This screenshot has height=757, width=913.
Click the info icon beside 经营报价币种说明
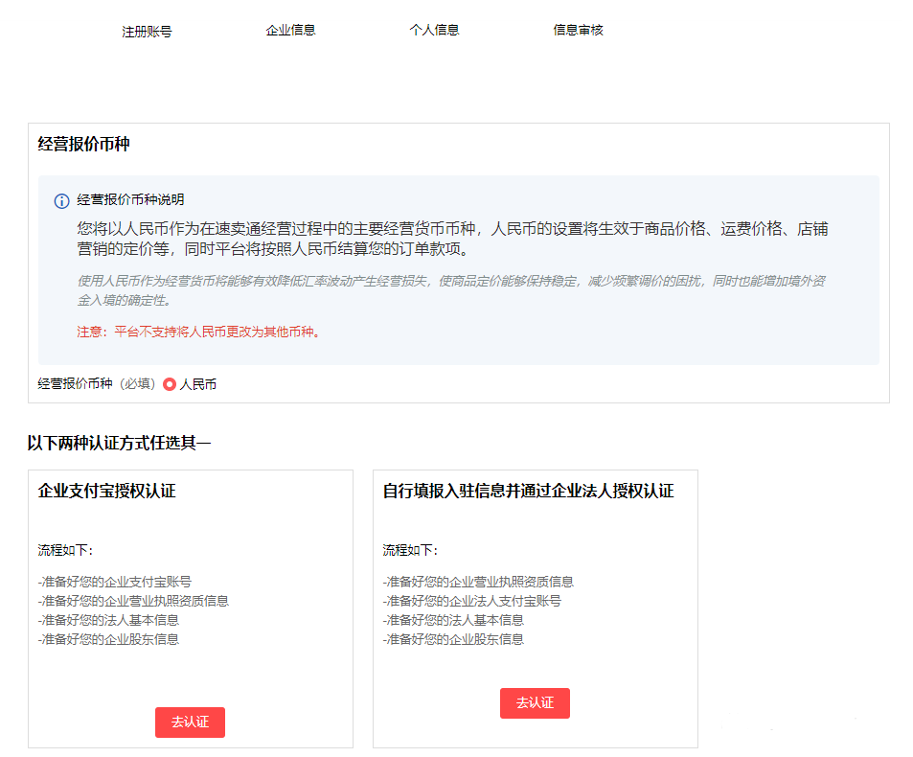point(59,201)
